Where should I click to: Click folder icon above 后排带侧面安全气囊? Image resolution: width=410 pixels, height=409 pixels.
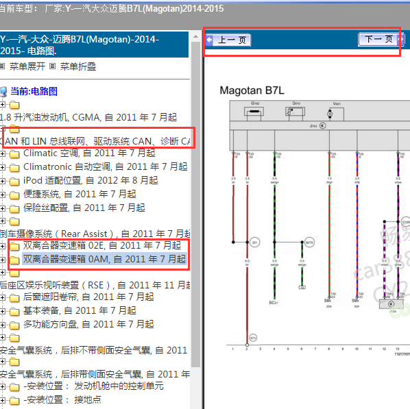pyautogui.click(x=14, y=362)
